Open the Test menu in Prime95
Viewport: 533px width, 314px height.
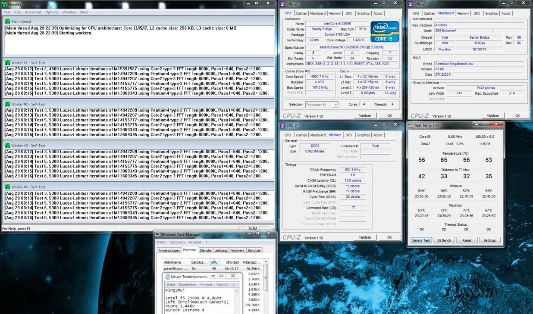point(7,12)
